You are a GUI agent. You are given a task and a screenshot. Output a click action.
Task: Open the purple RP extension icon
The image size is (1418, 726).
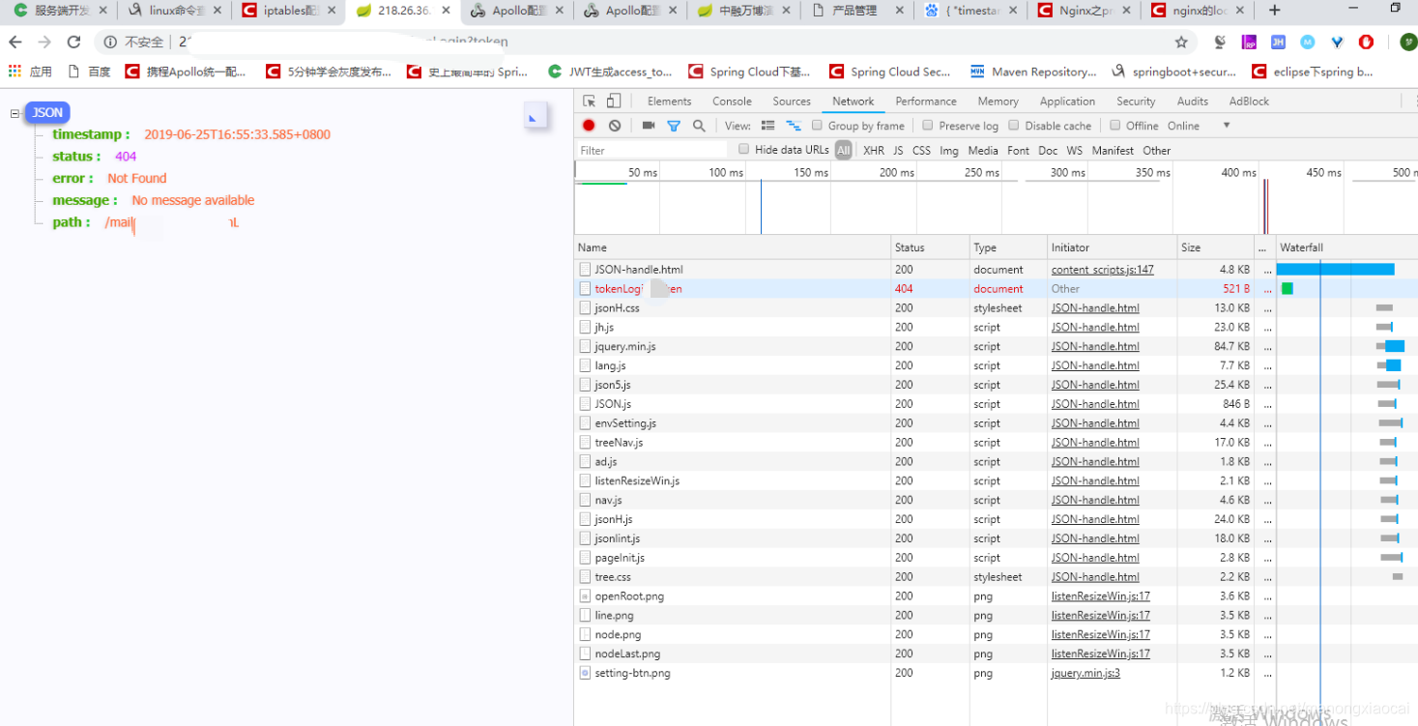(1249, 42)
